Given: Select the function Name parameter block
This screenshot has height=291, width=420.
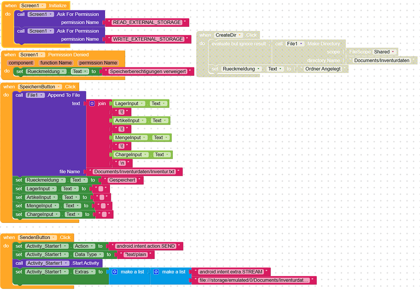Looking at the screenshot, I should [x=56, y=63].
